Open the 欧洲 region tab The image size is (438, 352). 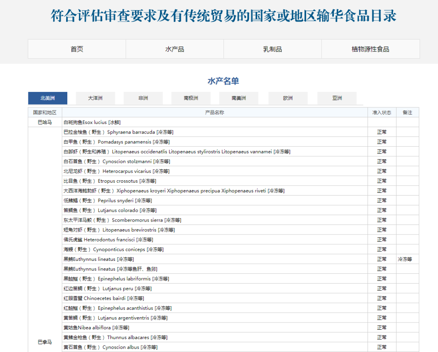point(288,98)
